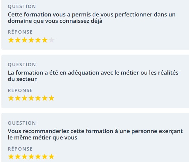The width and height of the screenshot is (189, 162).
Task: Click the 'QUESTION' label of the 'recommanderiez' card
Action: click(x=22, y=123)
